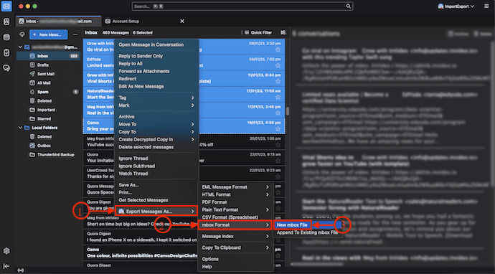Open the application hamburger menu
Viewport: 495px width, 274px height.
[x=486, y=6]
